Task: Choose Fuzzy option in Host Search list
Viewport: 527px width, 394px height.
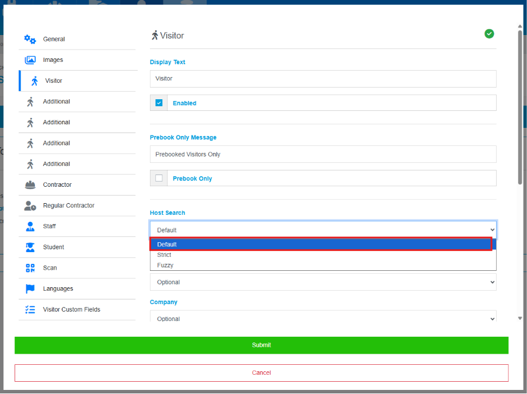Action: [323, 265]
